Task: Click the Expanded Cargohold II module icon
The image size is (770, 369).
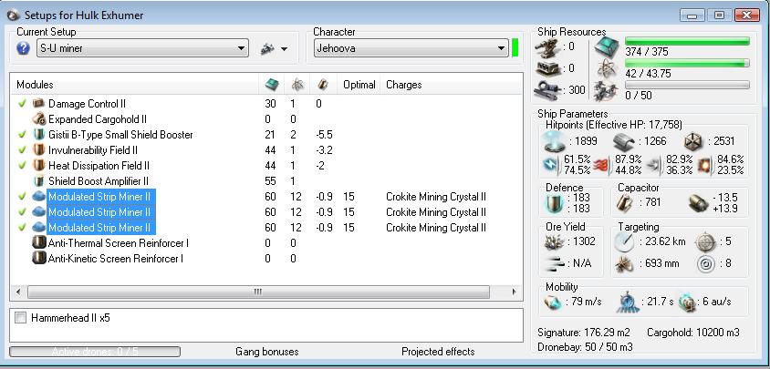Action: (x=39, y=119)
